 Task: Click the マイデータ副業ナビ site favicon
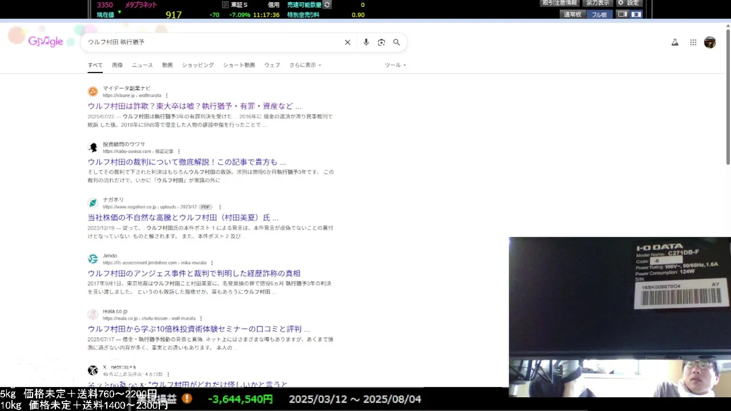(93, 91)
